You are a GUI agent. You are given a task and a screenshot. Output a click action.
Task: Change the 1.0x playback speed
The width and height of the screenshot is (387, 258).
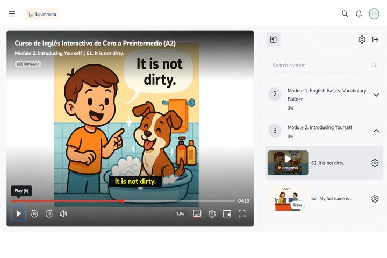tap(180, 213)
